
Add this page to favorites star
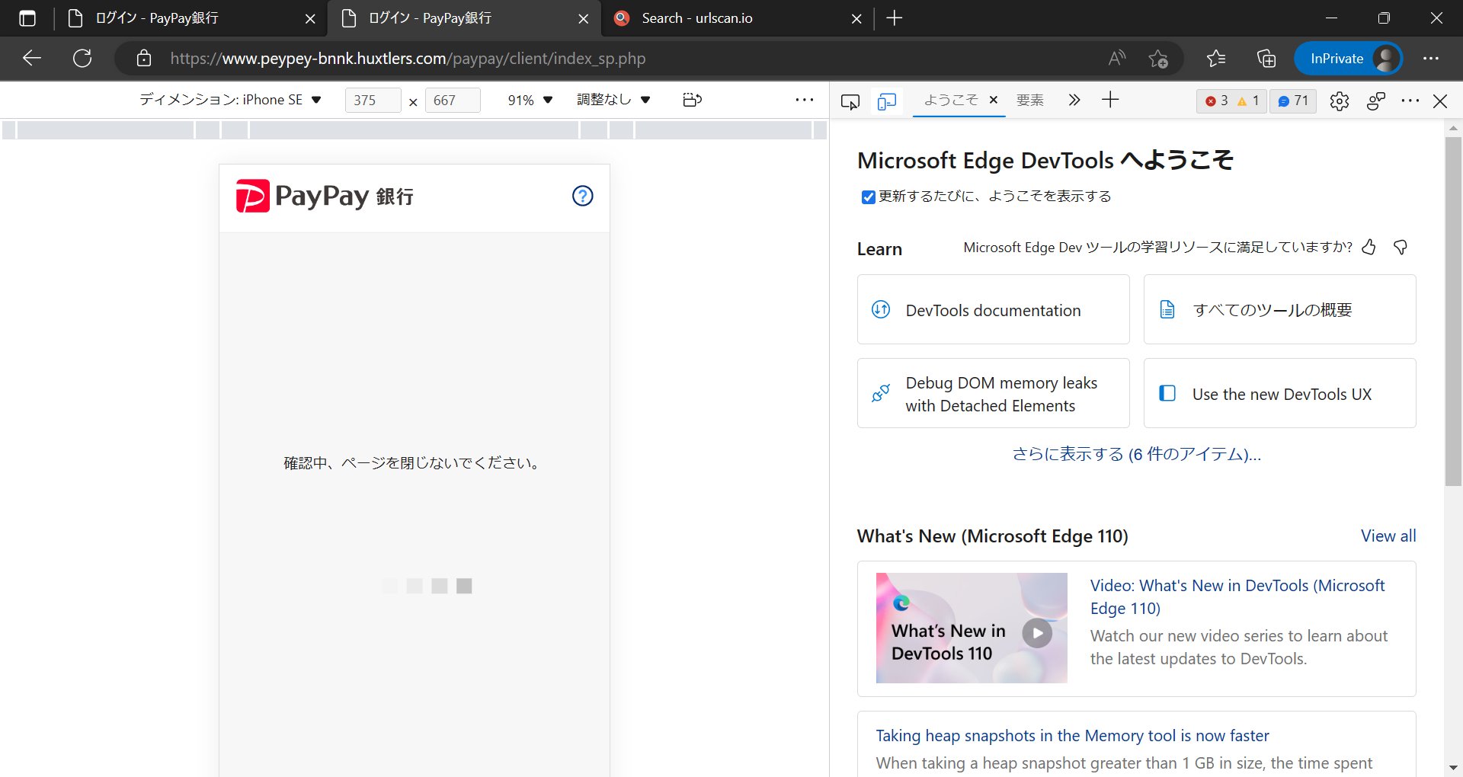[1158, 59]
